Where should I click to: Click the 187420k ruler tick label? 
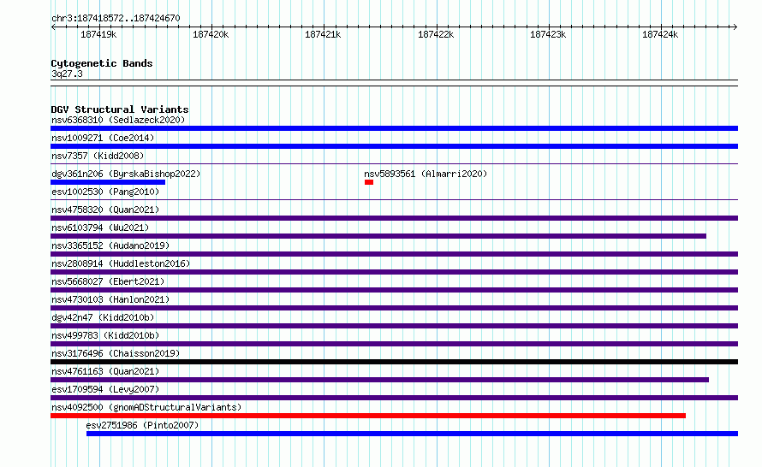pos(211,34)
